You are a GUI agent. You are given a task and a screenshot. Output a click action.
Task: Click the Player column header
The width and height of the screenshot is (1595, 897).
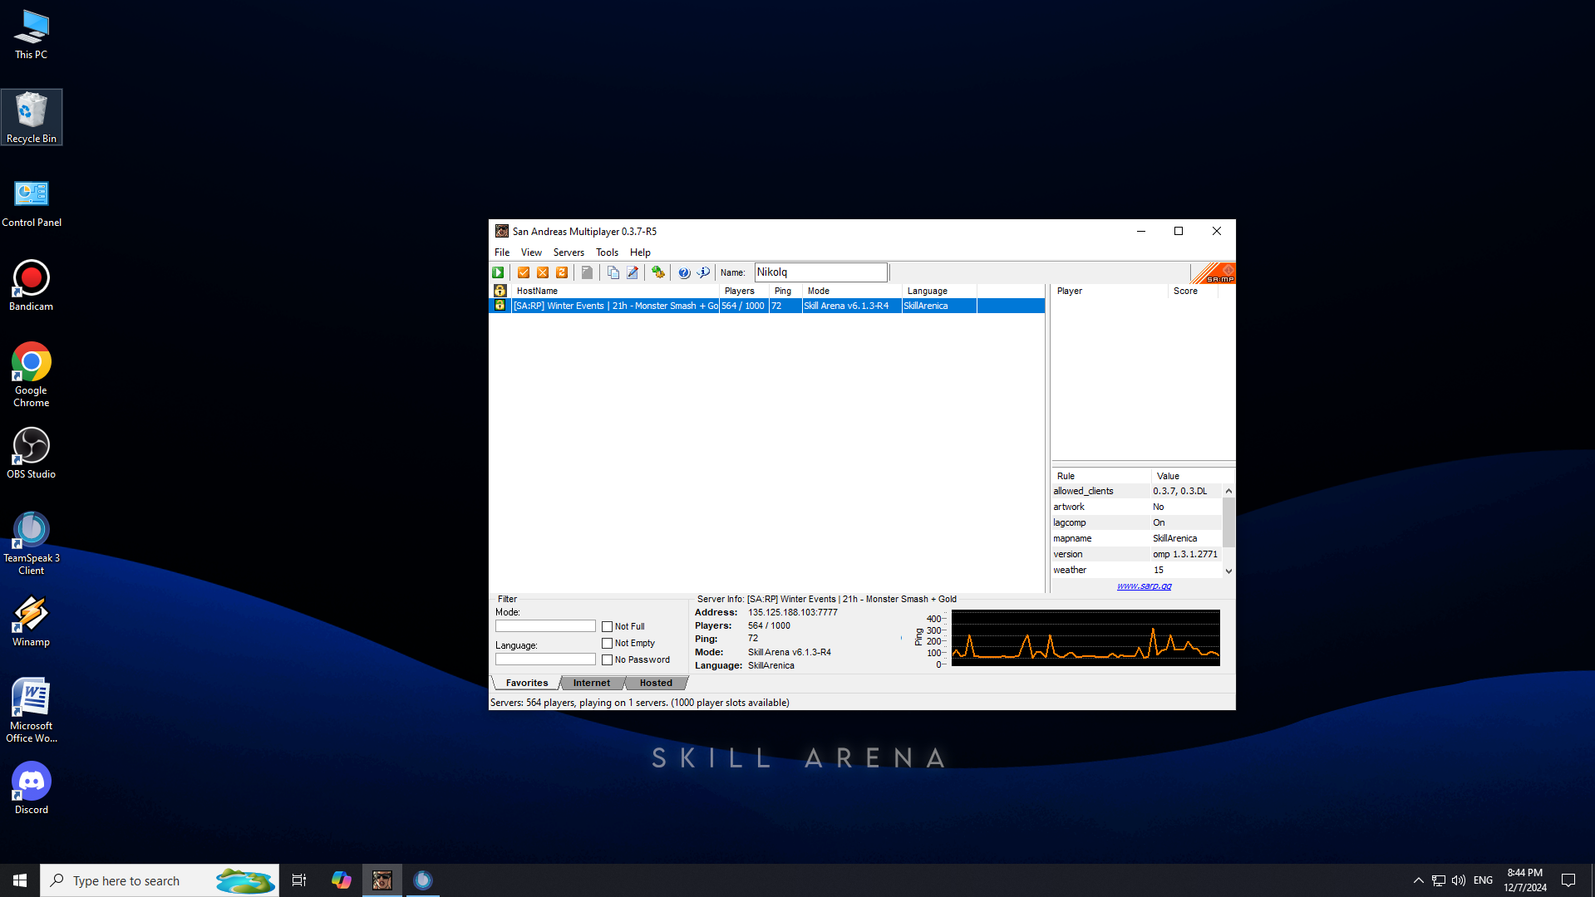(1110, 291)
